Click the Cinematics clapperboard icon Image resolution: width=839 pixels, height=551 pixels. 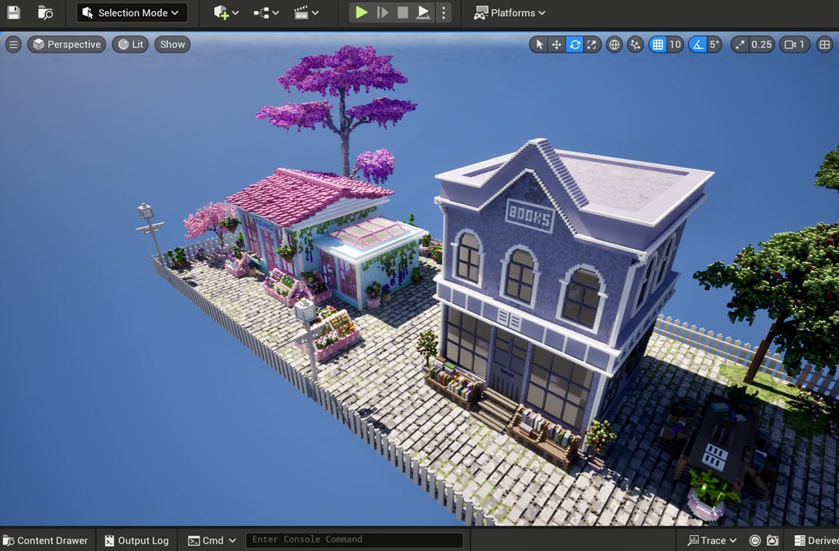tap(302, 12)
